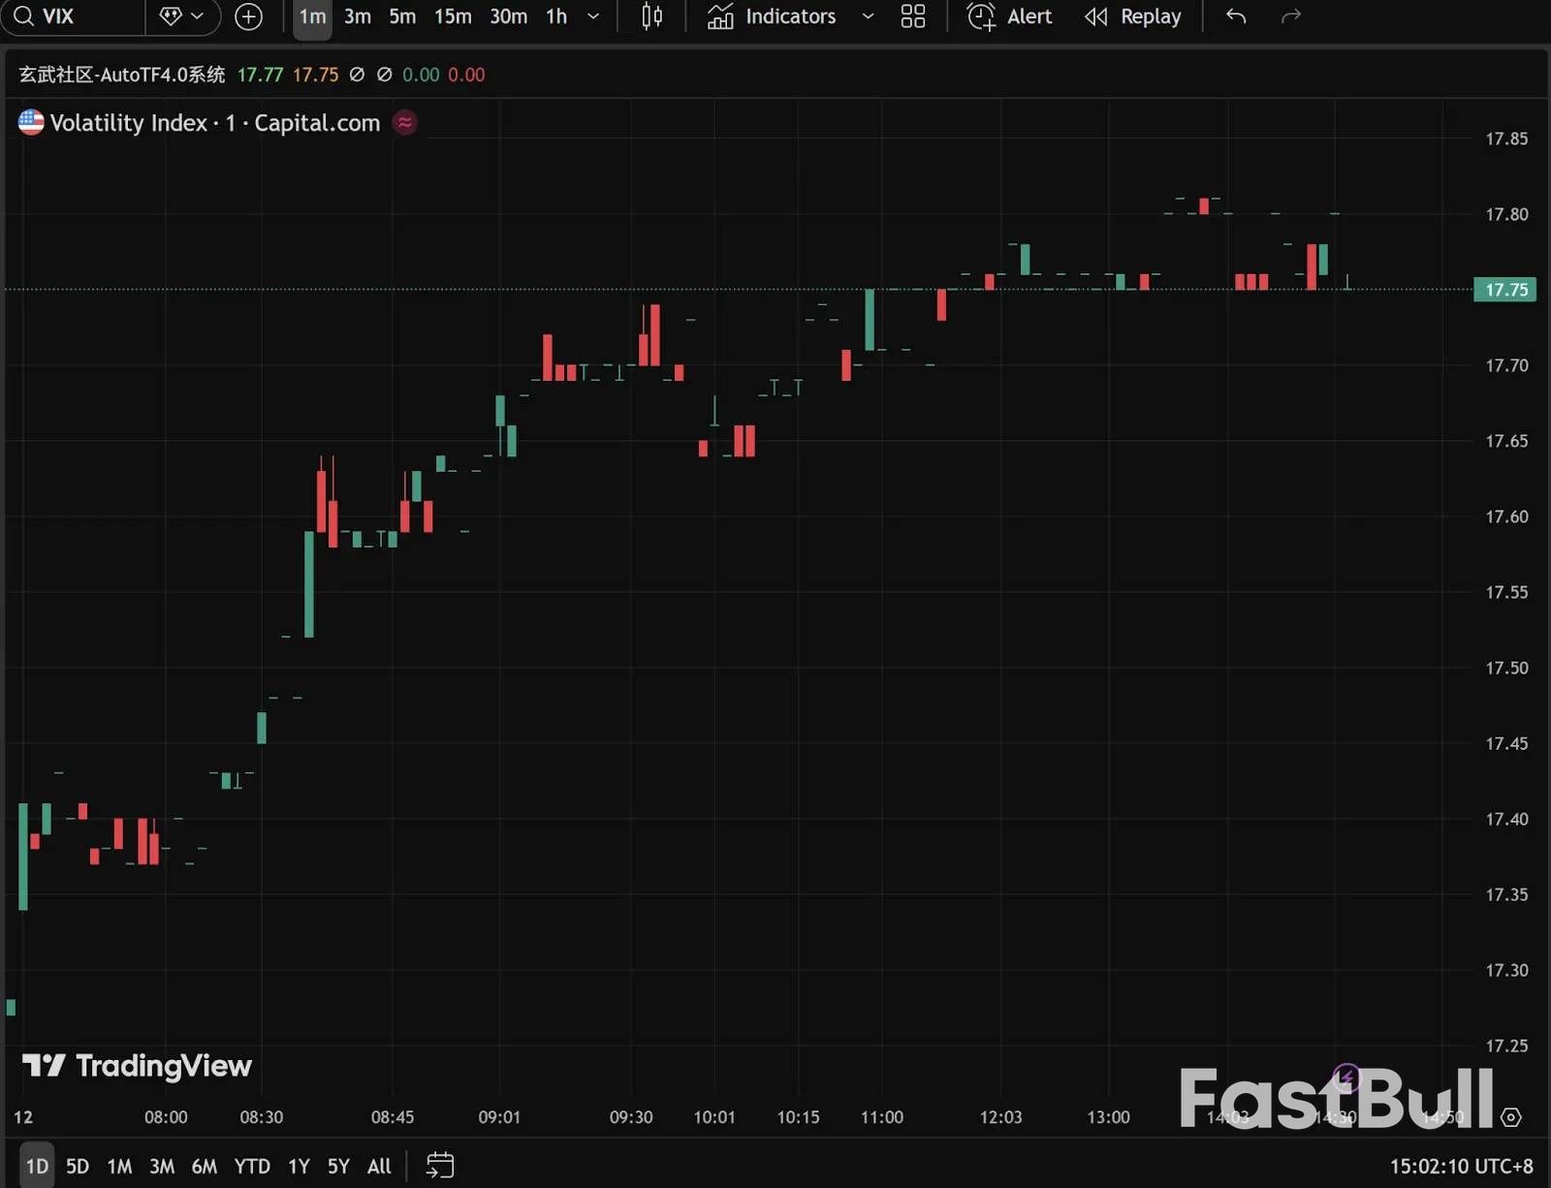
Task: Open chart scale settings gear icon
Action: pyautogui.click(x=1510, y=1117)
